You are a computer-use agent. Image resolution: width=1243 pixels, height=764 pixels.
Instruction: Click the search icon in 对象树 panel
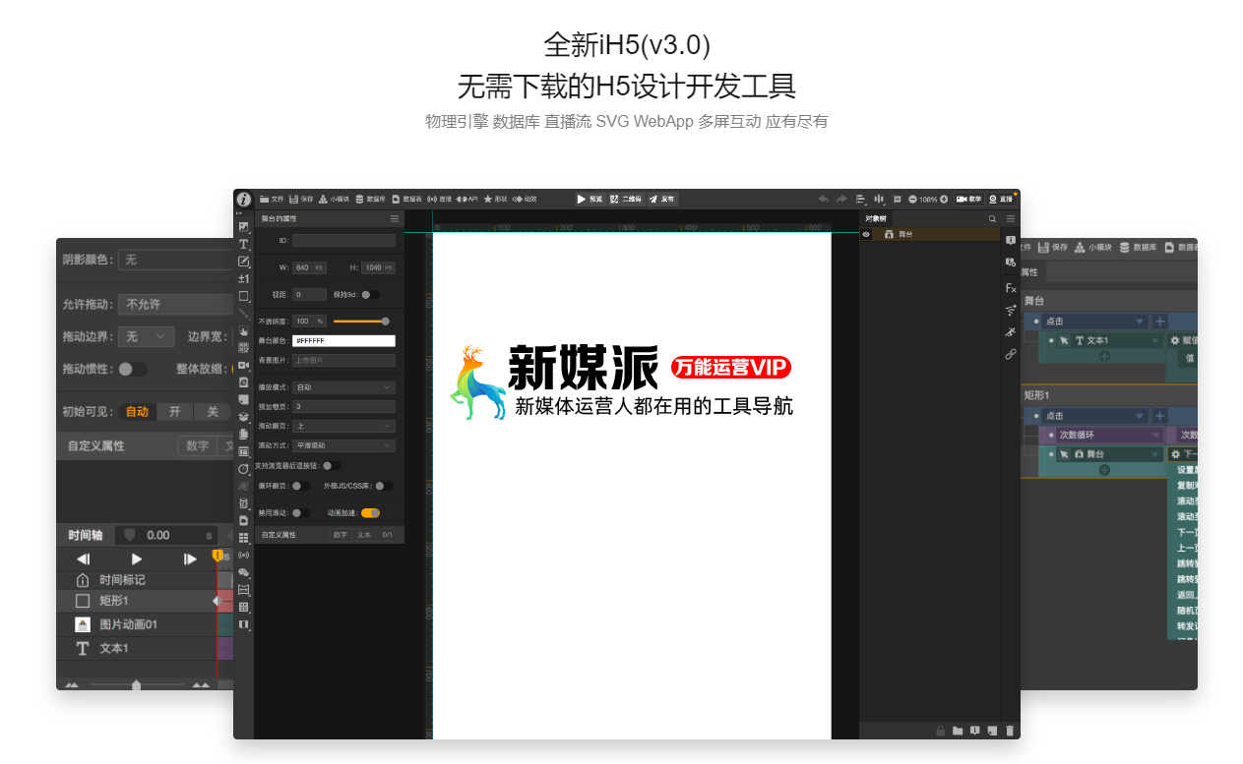992,218
